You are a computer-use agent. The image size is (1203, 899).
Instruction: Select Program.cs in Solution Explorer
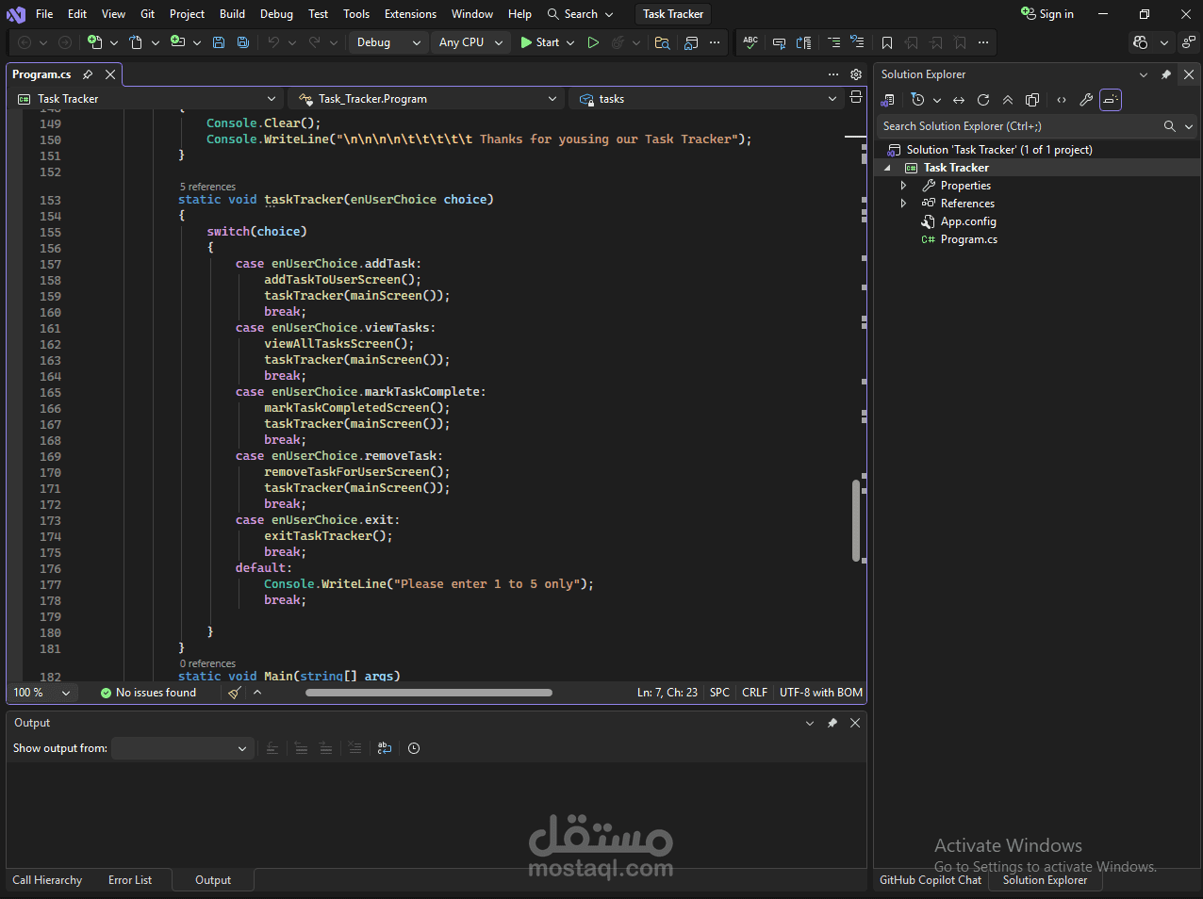[968, 239]
